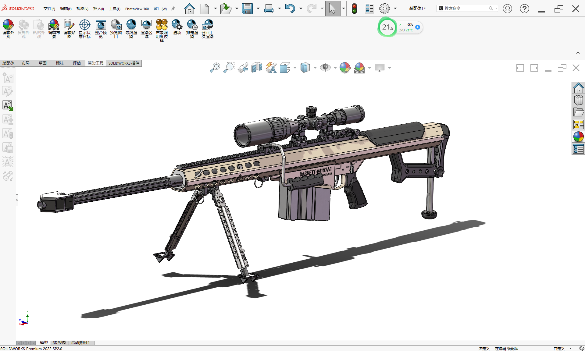Open File Explorer folder in task pane
The width and height of the screenshot is (585, 351).
click(x=578, y=112)
